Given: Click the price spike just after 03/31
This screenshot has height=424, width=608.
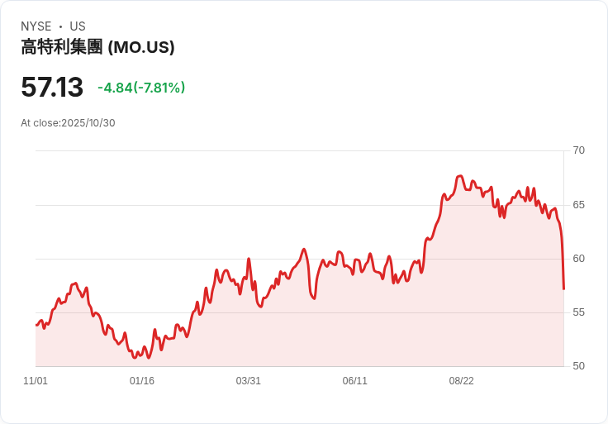Looking at the screenshot, I should (249, 259).
